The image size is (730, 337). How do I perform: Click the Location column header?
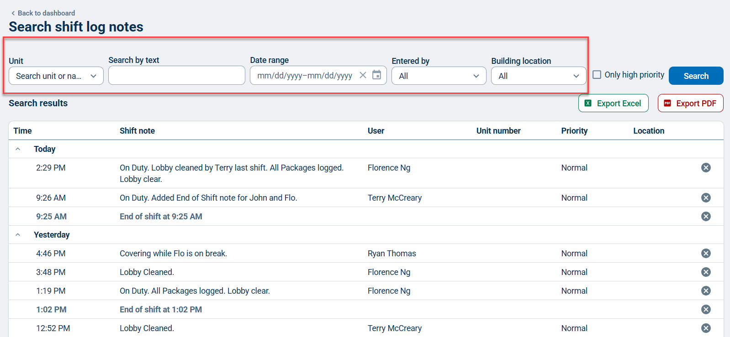649,131
